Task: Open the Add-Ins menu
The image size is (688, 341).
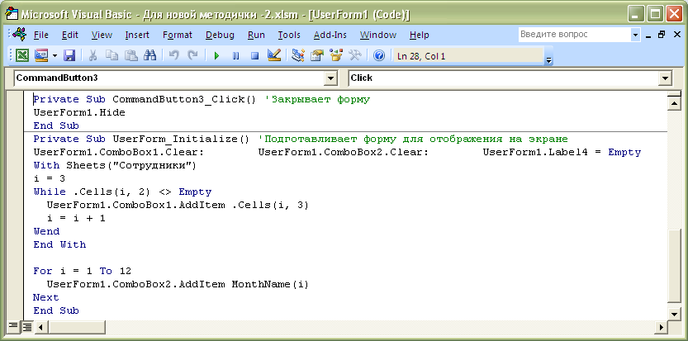Action: coord(330,35)
